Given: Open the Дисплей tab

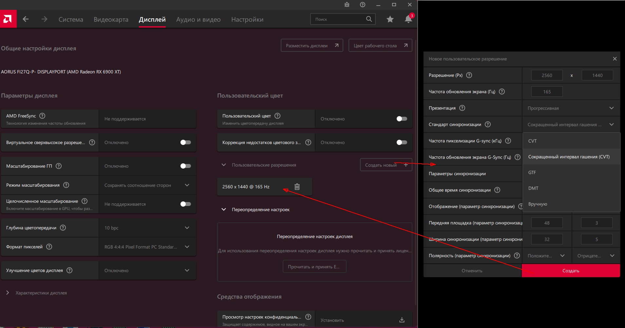Looking at the screenshot, I should coord(152,19).
